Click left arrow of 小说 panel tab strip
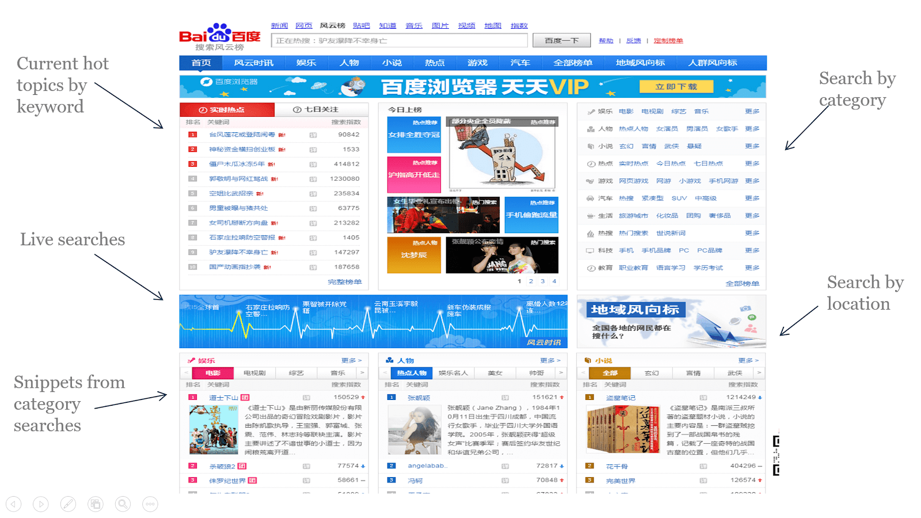The height and width of the screenshot is (518, 921). [x=583, y=373]
